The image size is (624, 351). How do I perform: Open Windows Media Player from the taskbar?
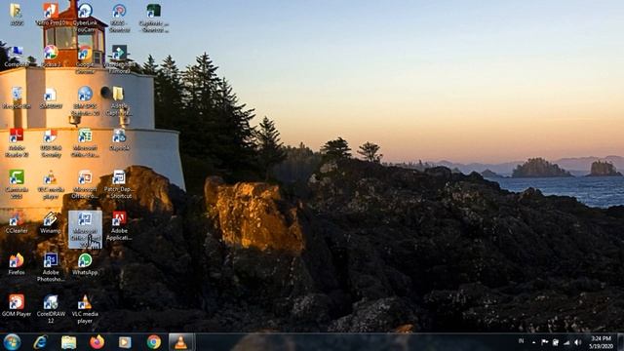tap(125, 342)
